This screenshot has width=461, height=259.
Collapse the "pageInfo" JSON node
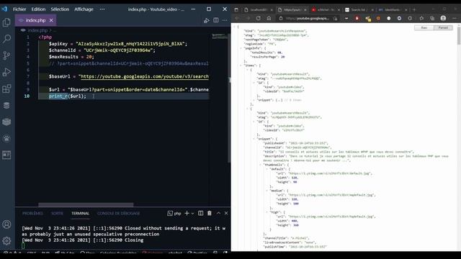click(x=241, y=48)
